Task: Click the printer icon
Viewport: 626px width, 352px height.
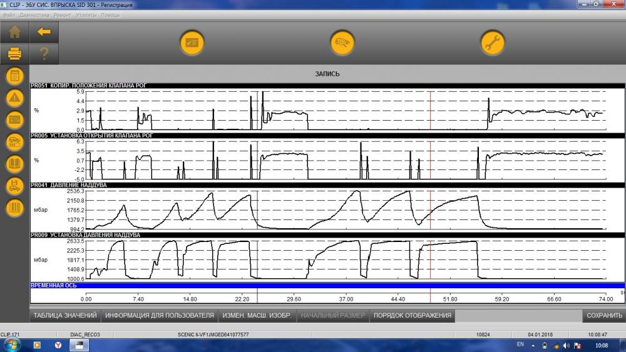Action: [x=15, y=53]
